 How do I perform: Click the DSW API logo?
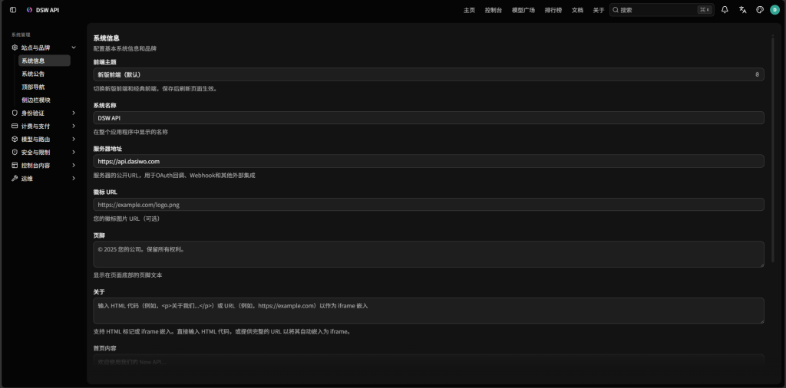[x=43, y=10]
